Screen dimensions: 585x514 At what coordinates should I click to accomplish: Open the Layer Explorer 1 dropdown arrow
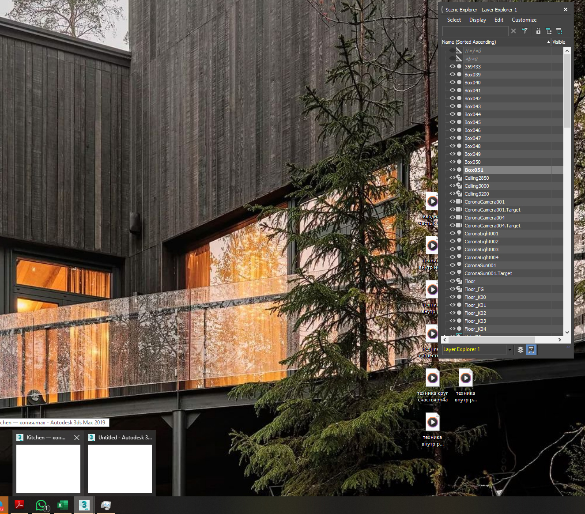click(510, 350)
